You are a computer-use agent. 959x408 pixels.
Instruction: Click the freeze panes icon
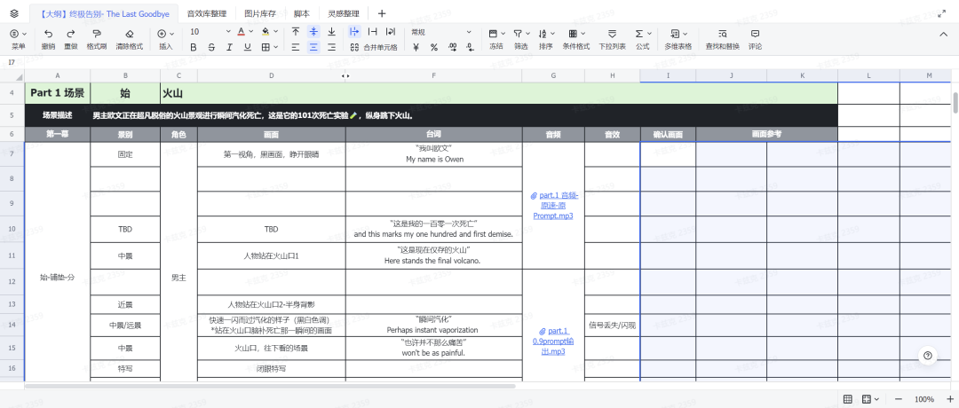click(493, 34)
